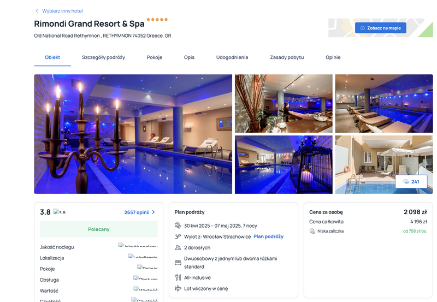Click the airplane icon by Lot wliczony w cenę
The height and width of the screenshot is (302, 437).
[178, 288]
